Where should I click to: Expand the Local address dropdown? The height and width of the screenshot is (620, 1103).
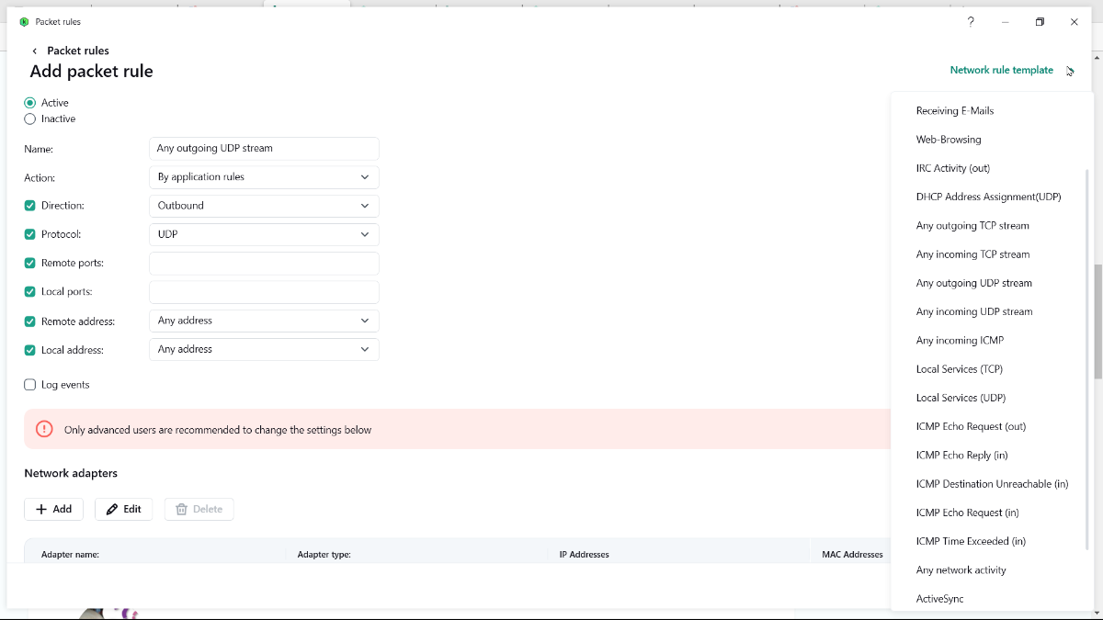tap(264, 349)
